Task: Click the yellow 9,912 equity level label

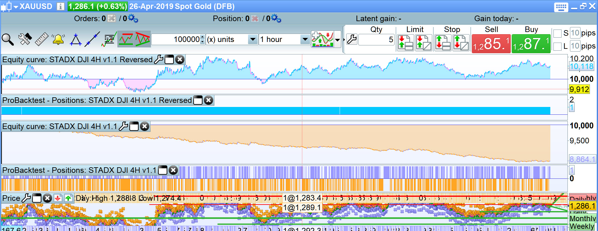Action: click(579, 90)
